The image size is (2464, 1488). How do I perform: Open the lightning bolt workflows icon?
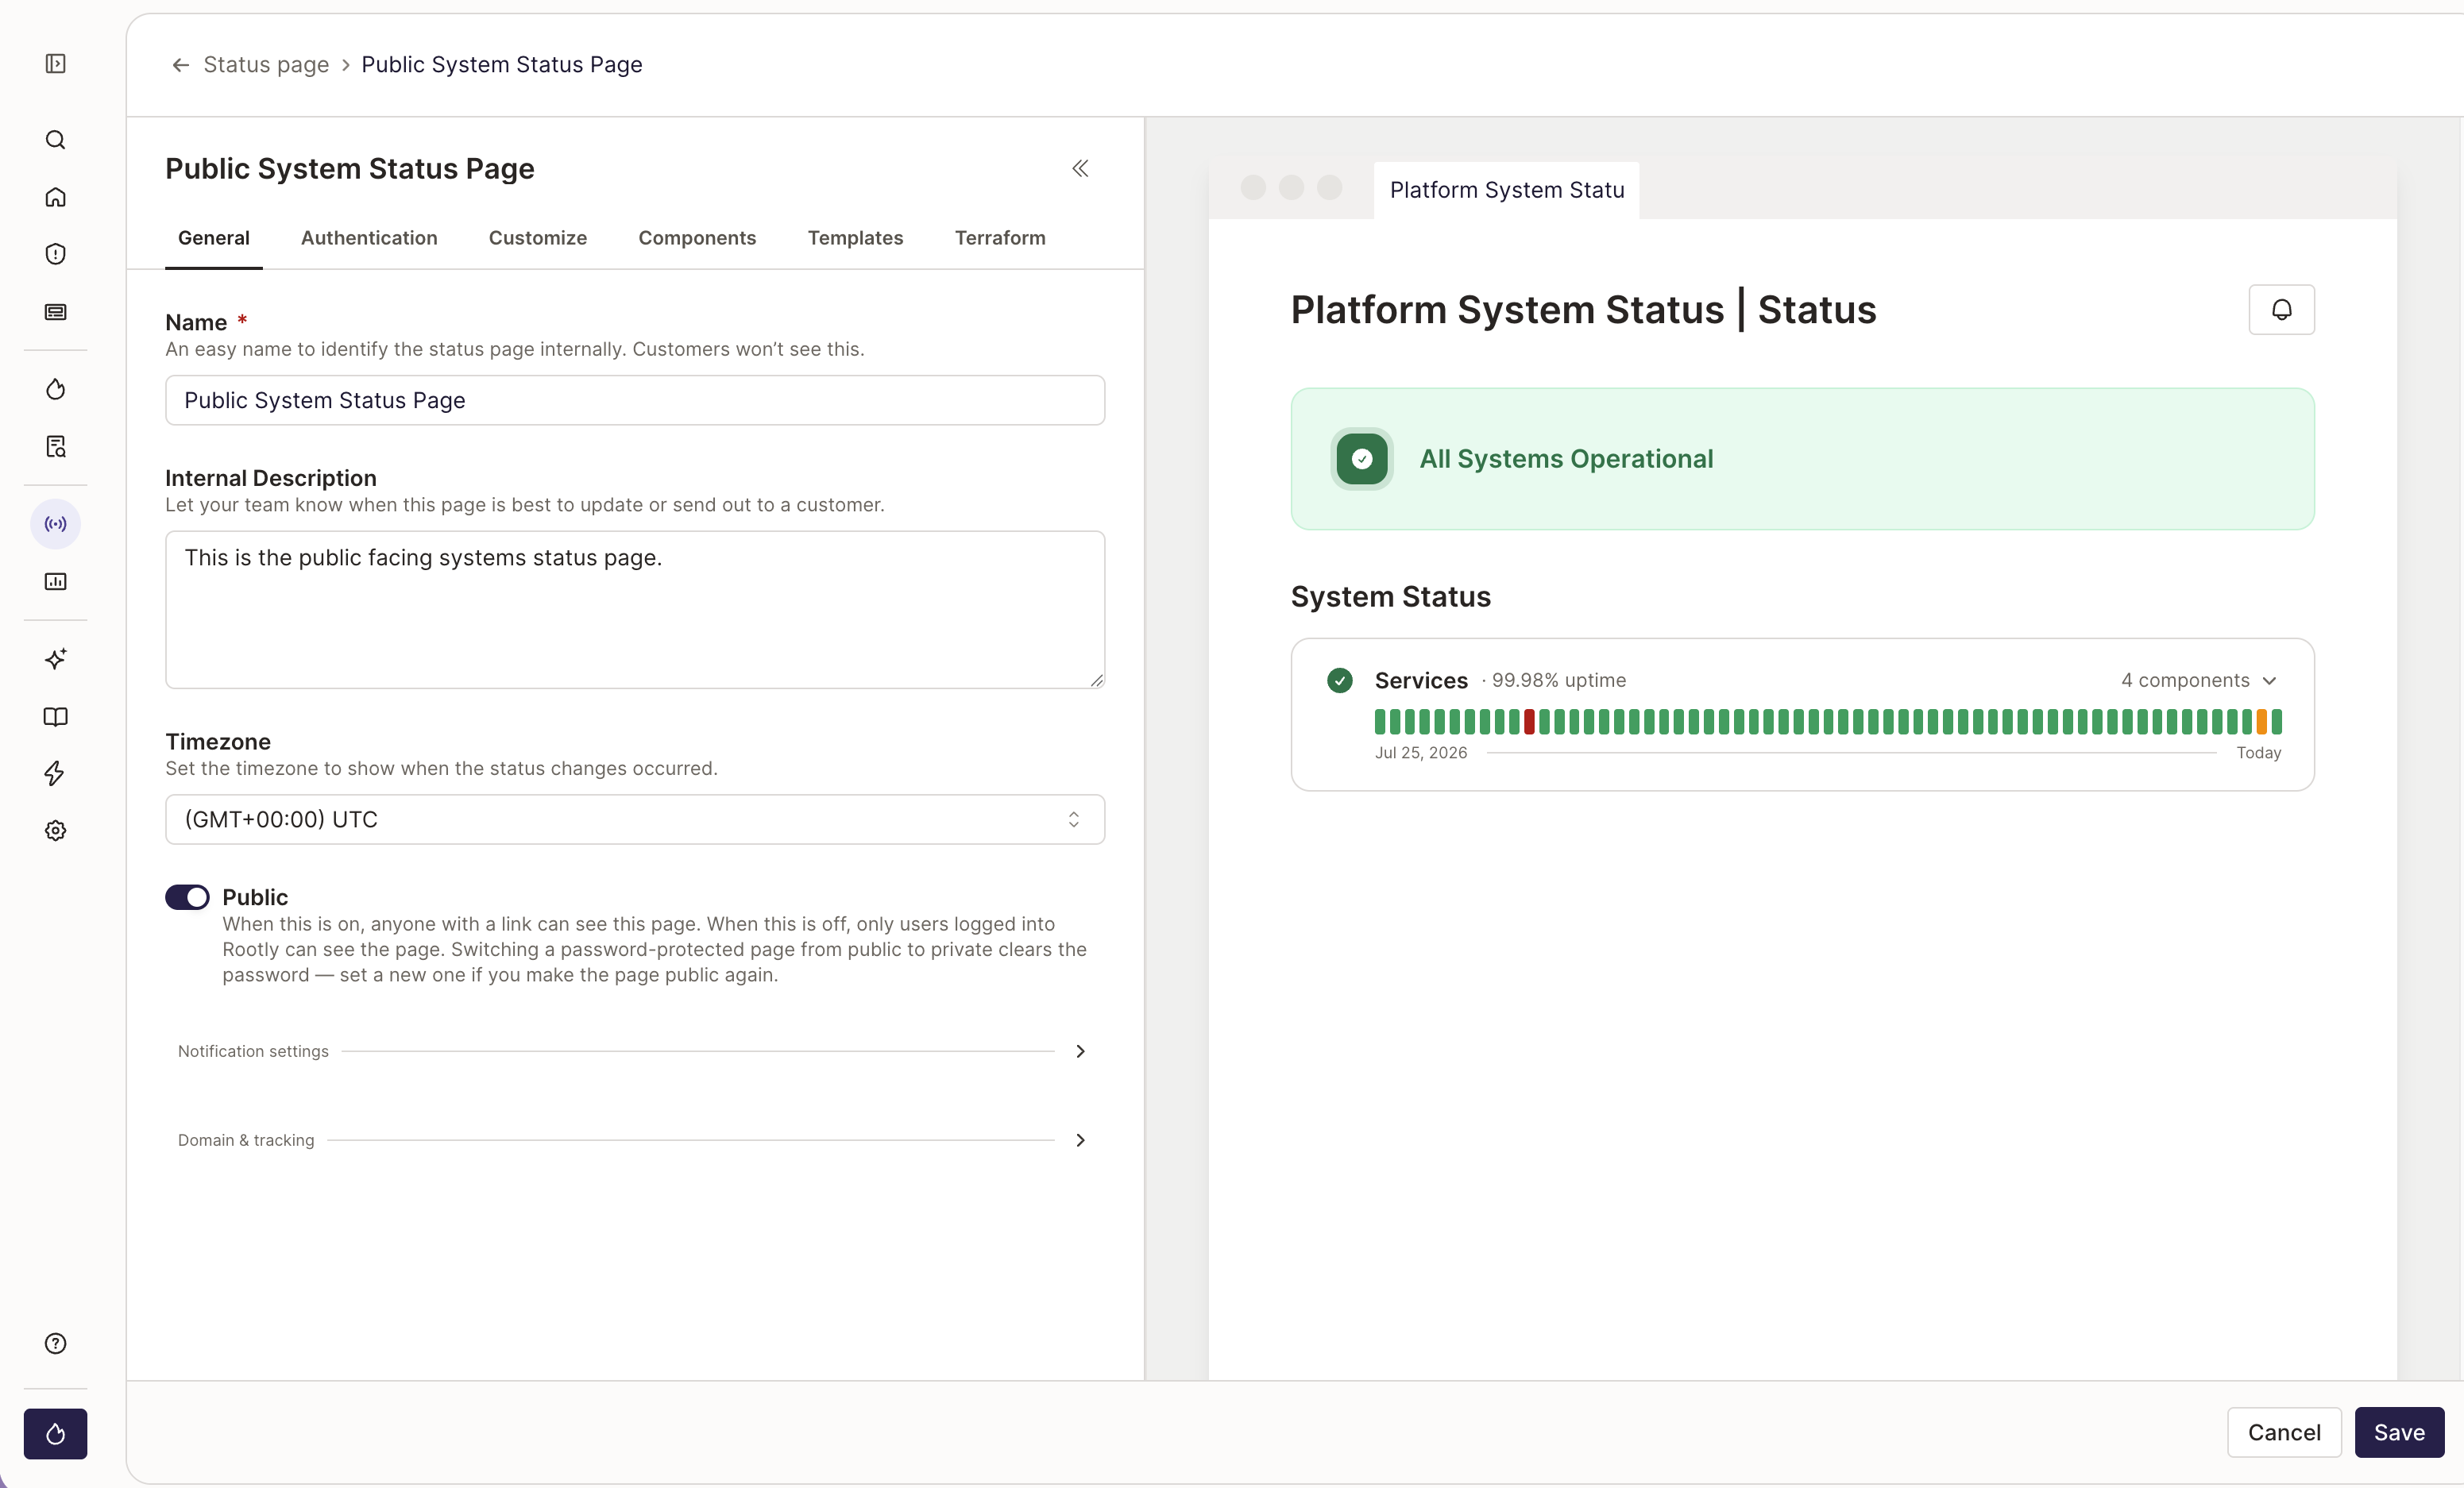(56, 773)
